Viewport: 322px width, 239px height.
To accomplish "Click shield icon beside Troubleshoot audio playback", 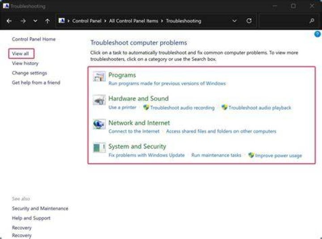I will coord(225,107).
